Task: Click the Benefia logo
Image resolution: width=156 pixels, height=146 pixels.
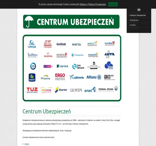Action: [62, 55]
